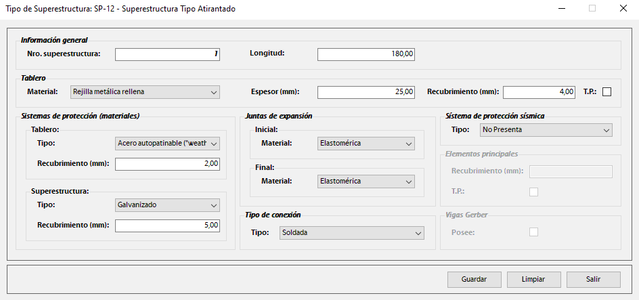This screenshot has width=639, height=300.
Task: Check the T.P. checkbox in Tablero
Action: (x=607, y=92)
